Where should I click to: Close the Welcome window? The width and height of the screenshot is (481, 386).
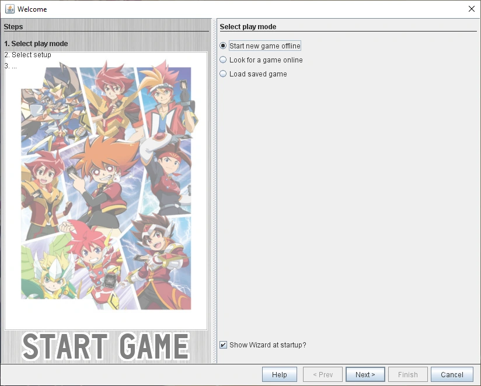pos(472,9)
